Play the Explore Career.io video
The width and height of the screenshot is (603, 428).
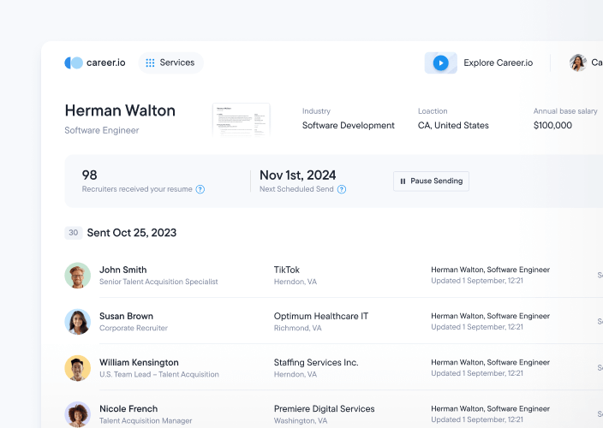pyautogui.click(x=441, y=63)
